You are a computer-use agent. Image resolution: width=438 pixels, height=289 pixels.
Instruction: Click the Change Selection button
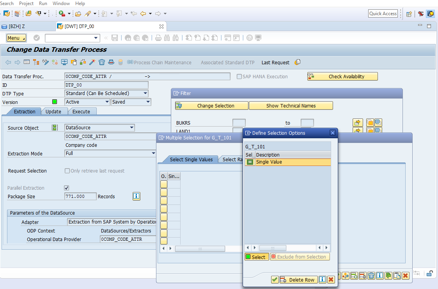click(x=212, y=106)
